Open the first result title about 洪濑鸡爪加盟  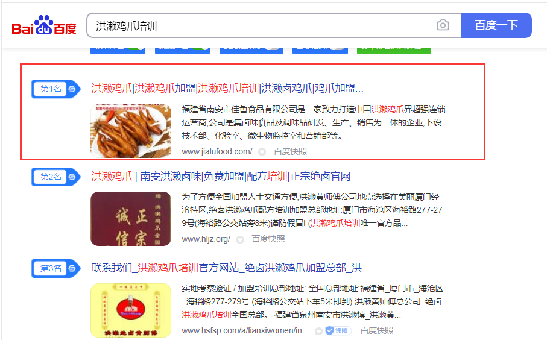click(227, 89)
